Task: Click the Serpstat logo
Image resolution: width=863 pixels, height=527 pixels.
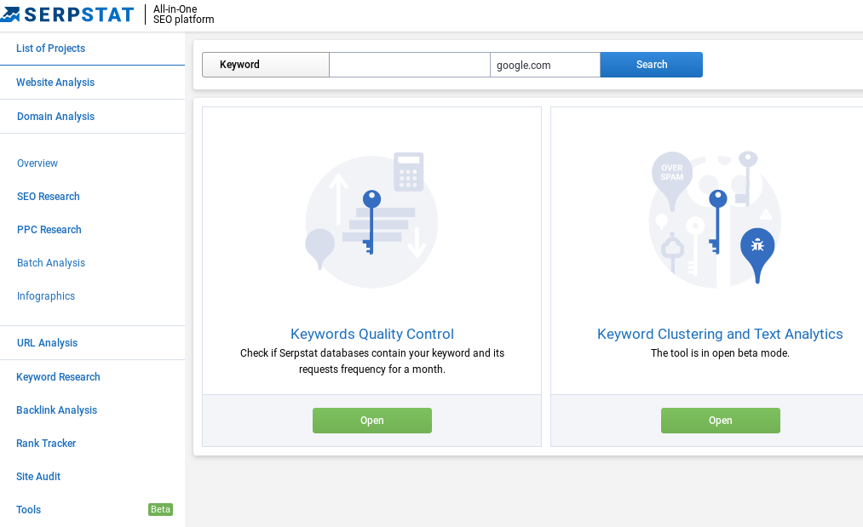Action: point(66,14)
